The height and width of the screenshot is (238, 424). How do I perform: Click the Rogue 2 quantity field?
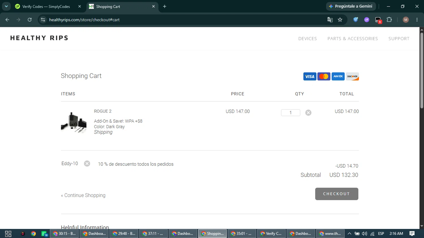click(291, 113)
